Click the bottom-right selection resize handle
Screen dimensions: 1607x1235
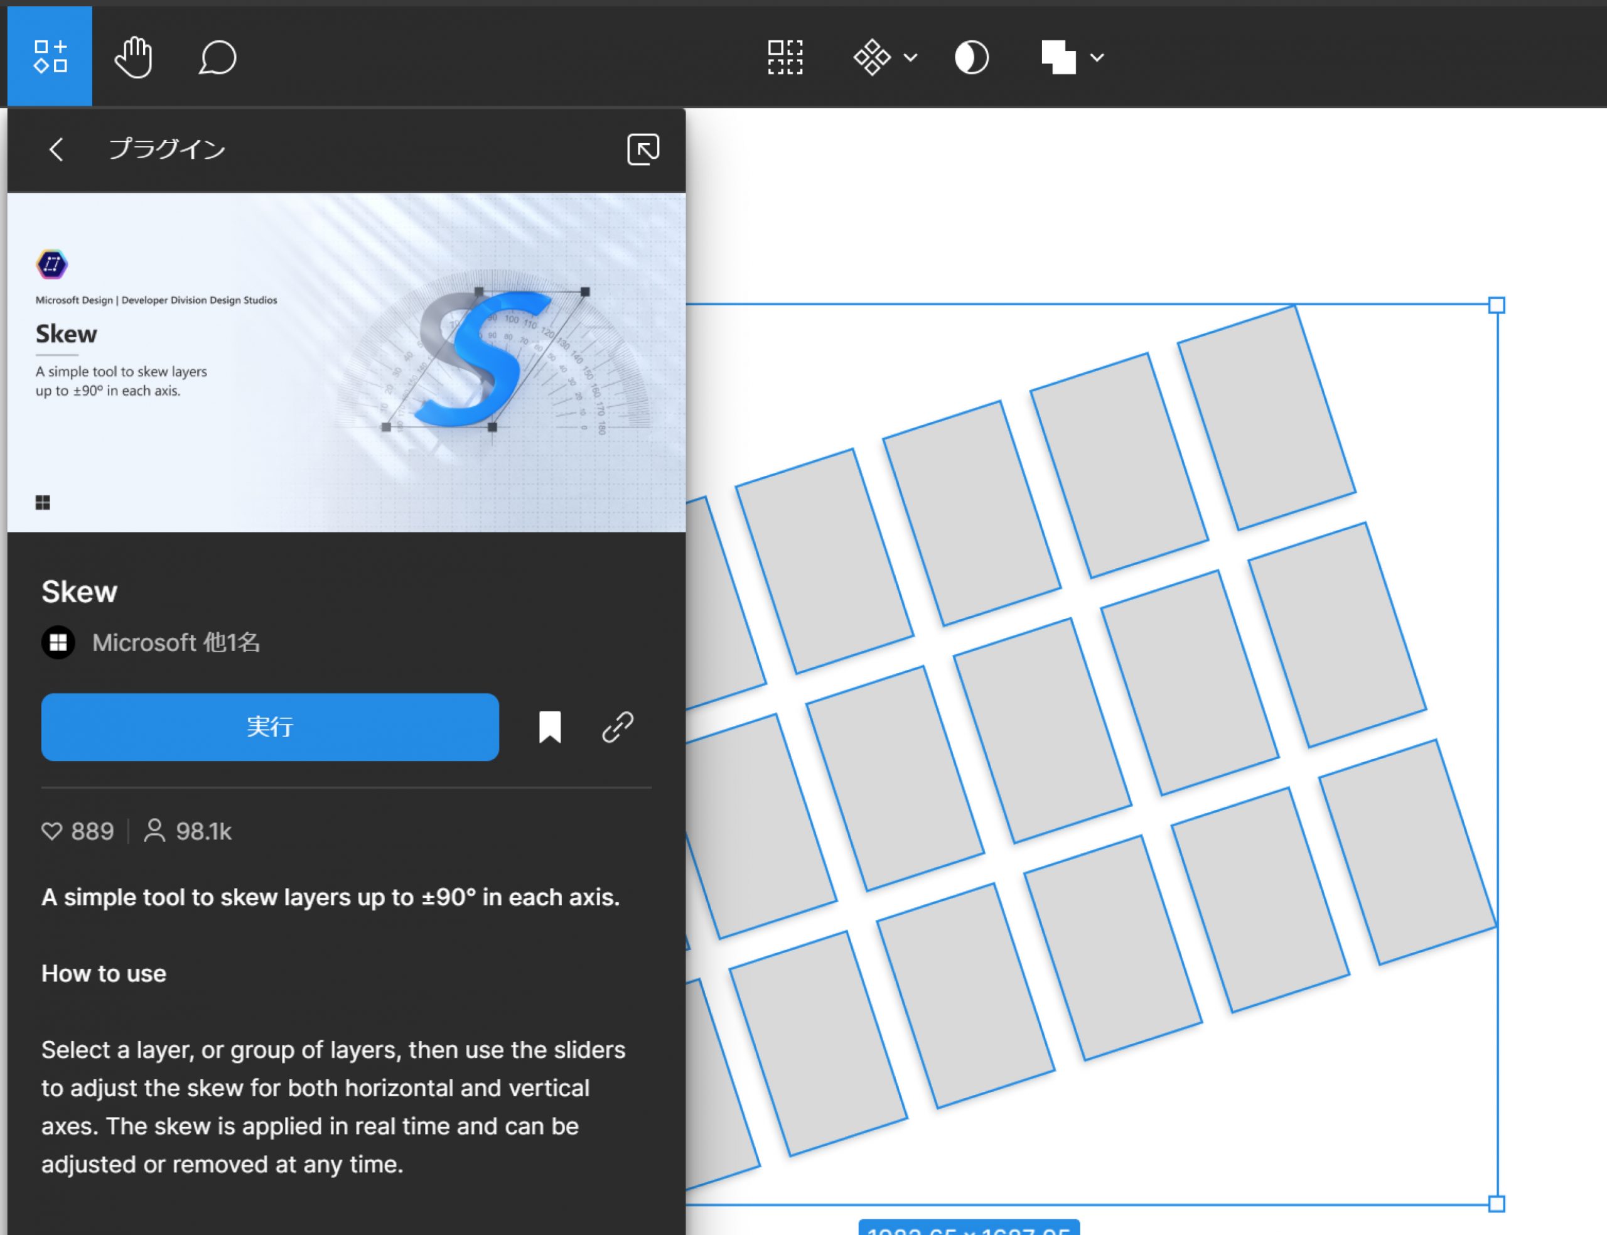tap(1496, 1204)
